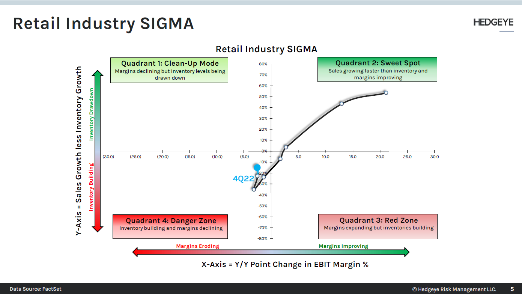Click the topmost data point in Sweet Spot quadrant
The height and width of the screenshot is (294, 522).
pyautogui.click(x=385, y=92)
